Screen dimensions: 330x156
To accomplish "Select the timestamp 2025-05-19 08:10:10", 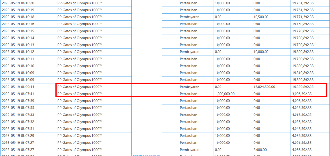I will click(x=18, y=66).
